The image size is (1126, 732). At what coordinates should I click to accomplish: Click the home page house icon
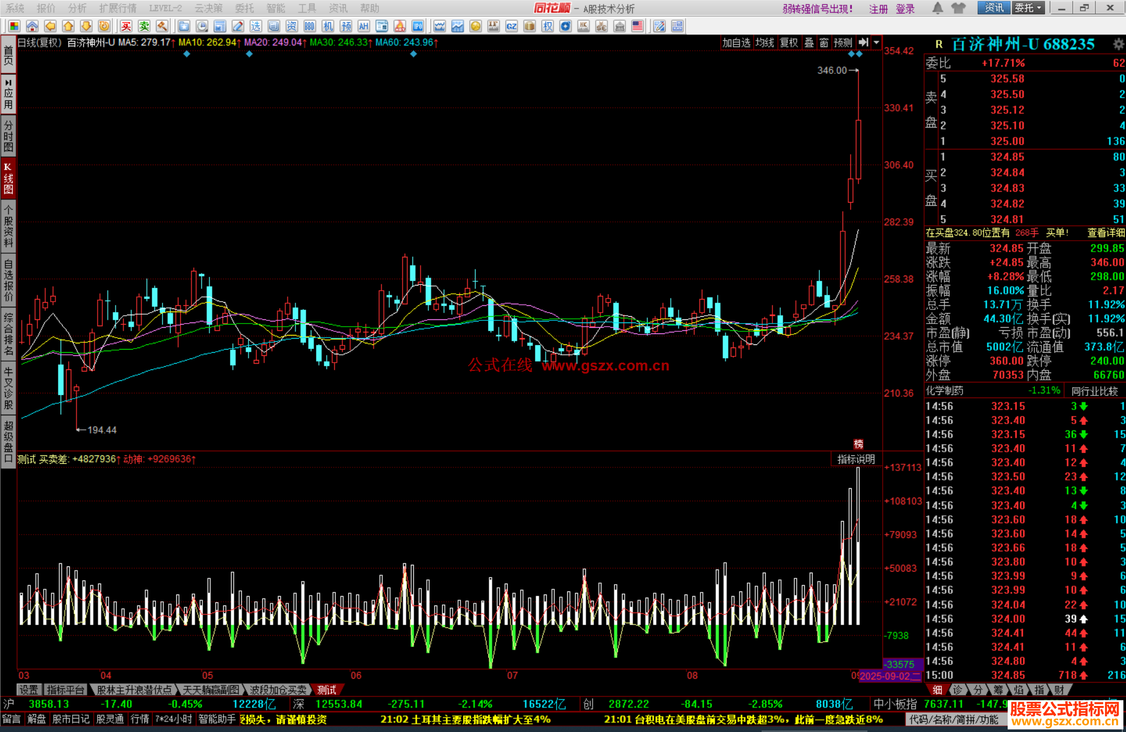[x=32, y=27]
